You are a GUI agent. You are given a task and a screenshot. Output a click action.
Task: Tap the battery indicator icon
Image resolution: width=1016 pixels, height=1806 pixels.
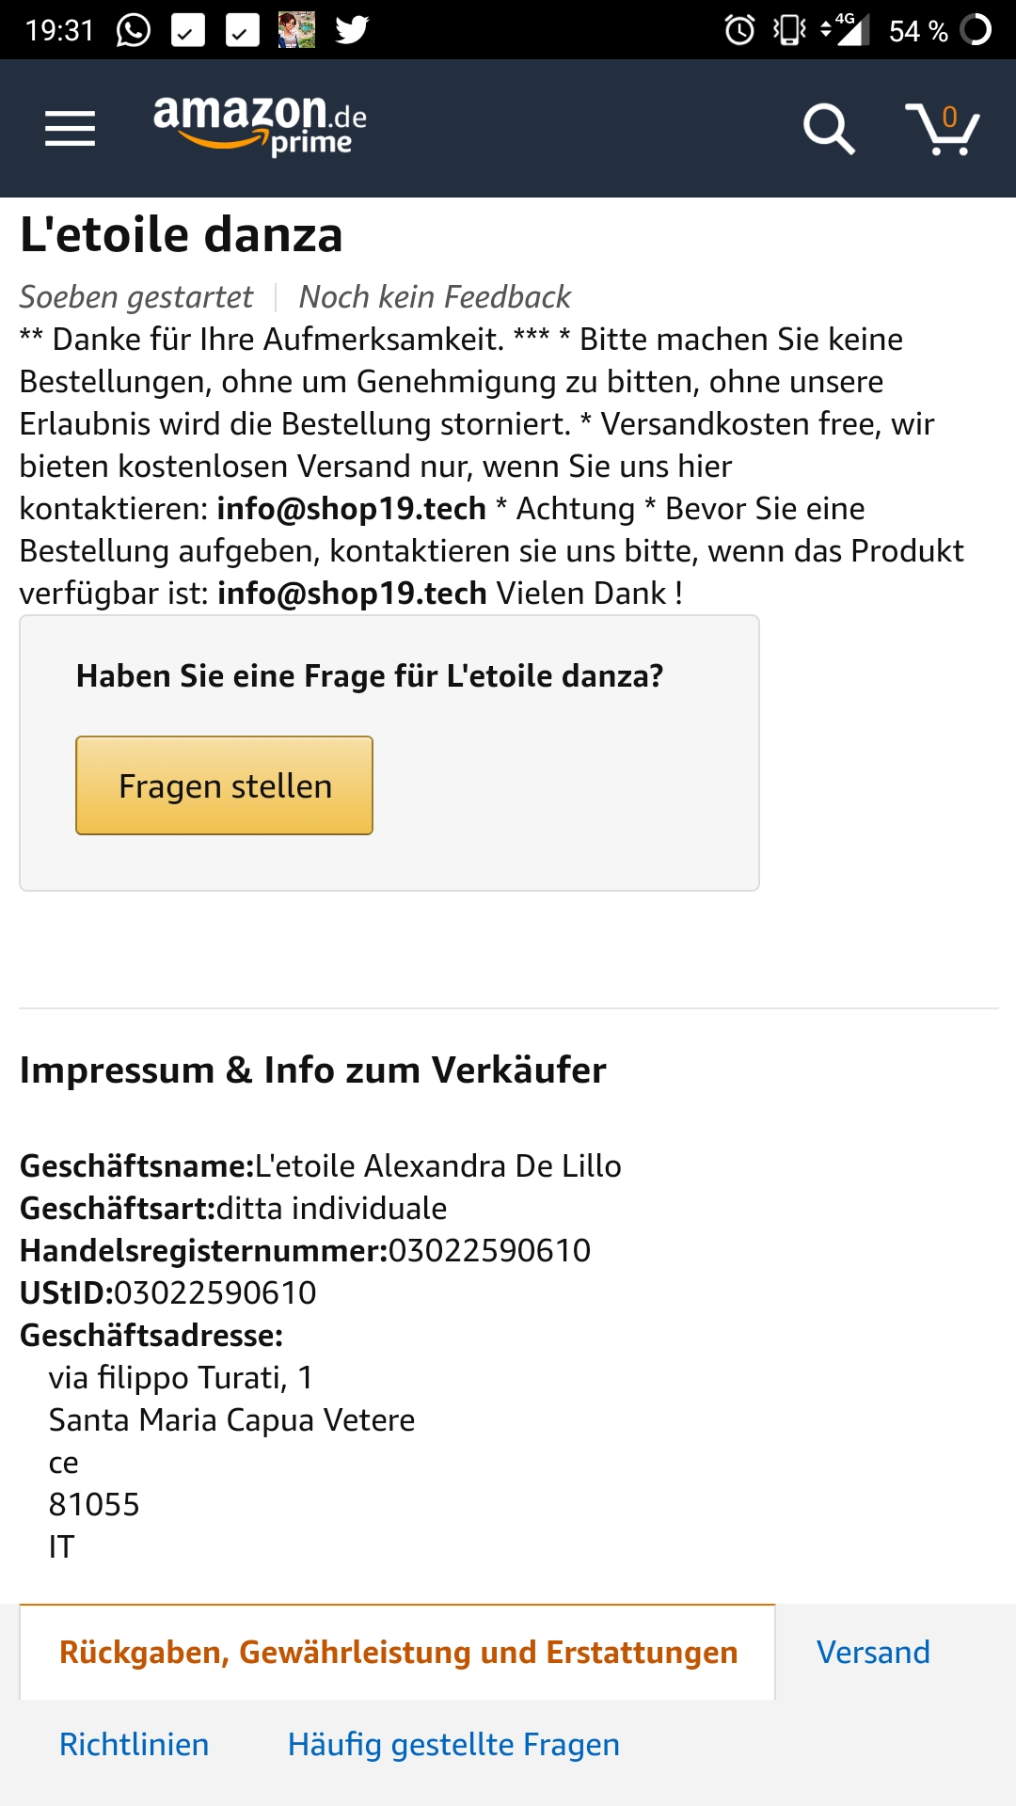976,30
